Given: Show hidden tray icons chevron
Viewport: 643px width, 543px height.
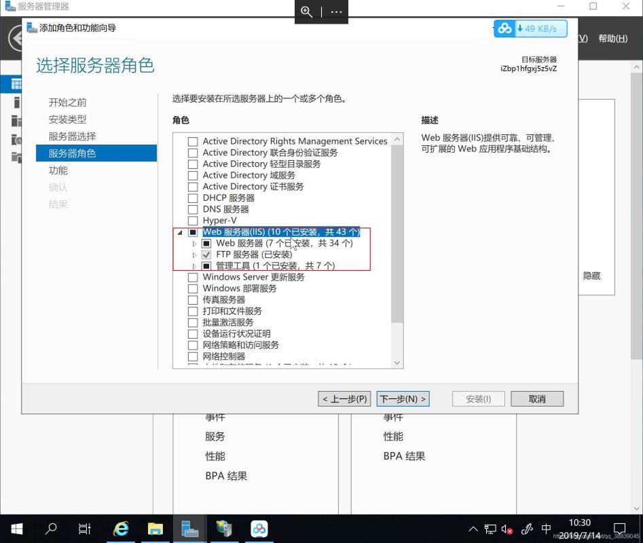Looking at the screenshot, I should click(473, 529).
